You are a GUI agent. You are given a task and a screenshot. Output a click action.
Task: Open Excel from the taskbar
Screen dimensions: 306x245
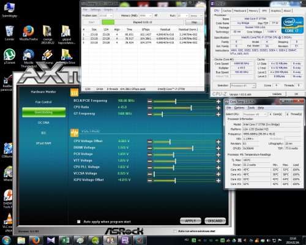point(65,240)
